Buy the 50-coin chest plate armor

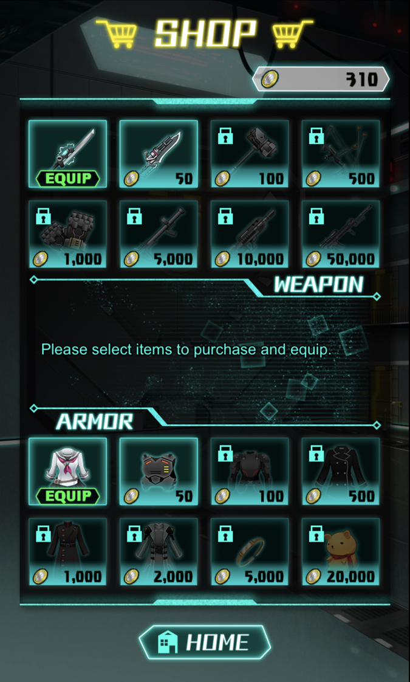pos(159,472)
